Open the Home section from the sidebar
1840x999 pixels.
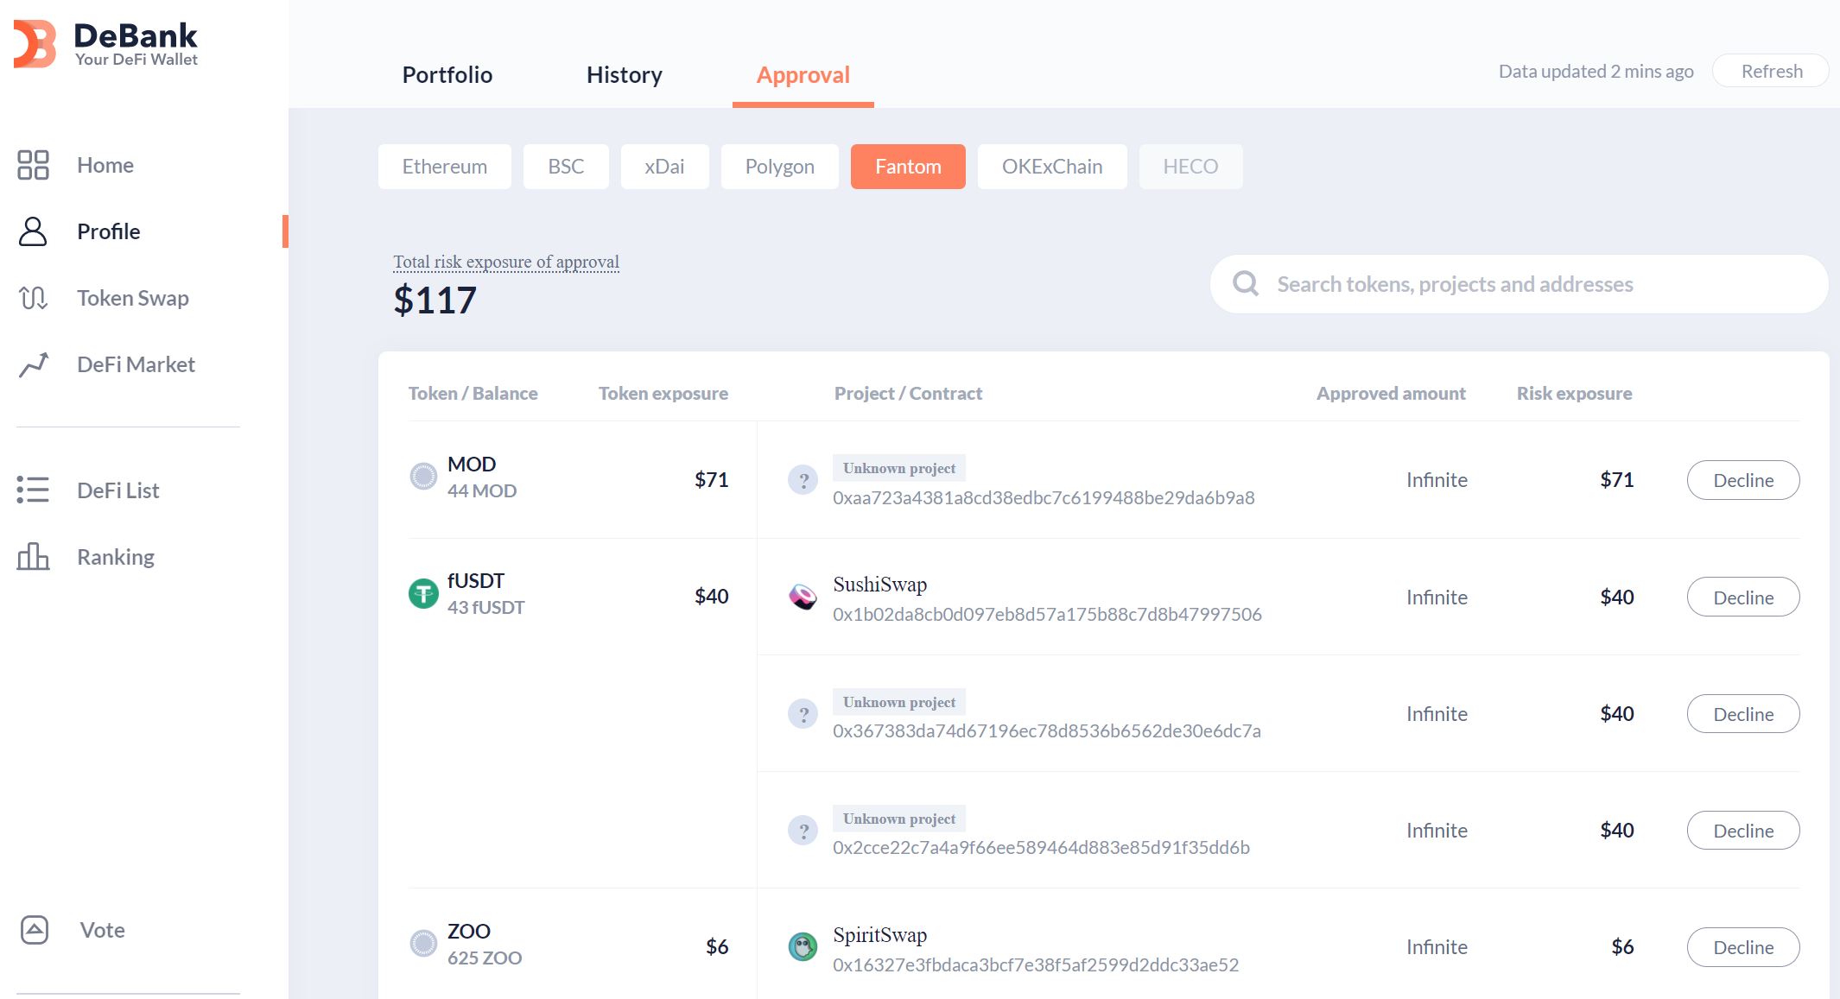coord(33,165)
